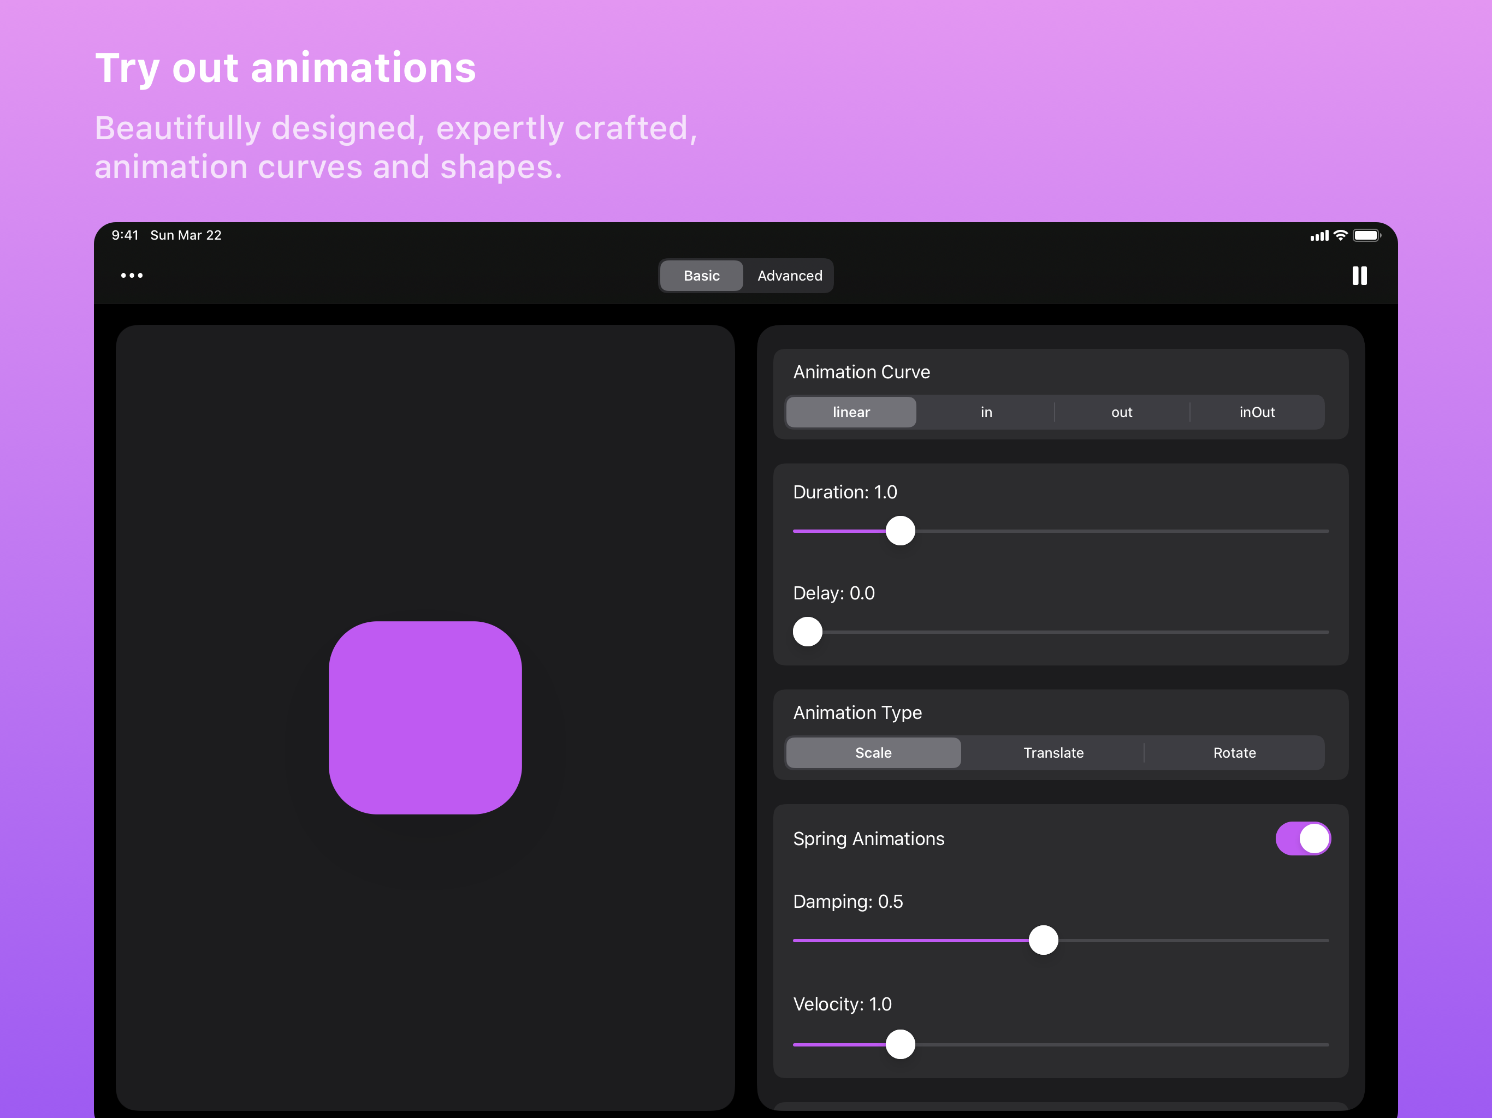Screen dimensions: 1492x1118
Task: Click the battery status icon
Action: pos(1367,235)
